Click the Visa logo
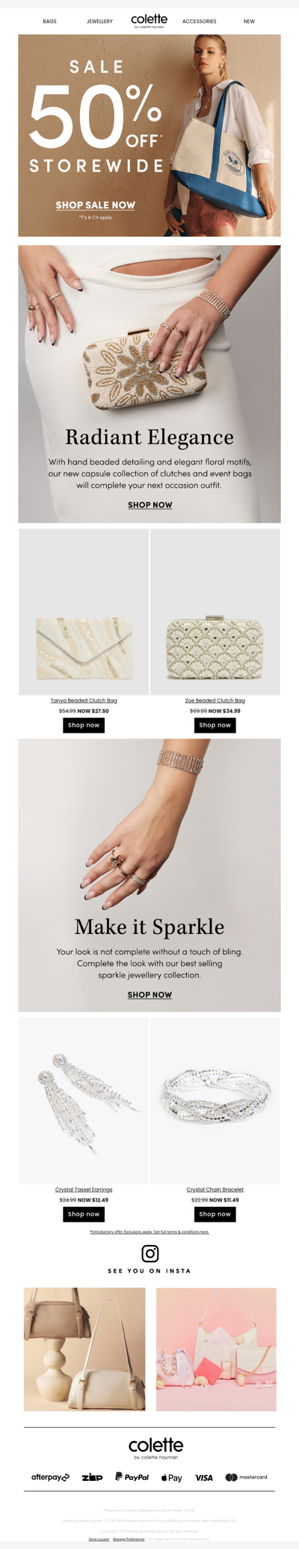 pyautogui.click(x=204, y=1478)
